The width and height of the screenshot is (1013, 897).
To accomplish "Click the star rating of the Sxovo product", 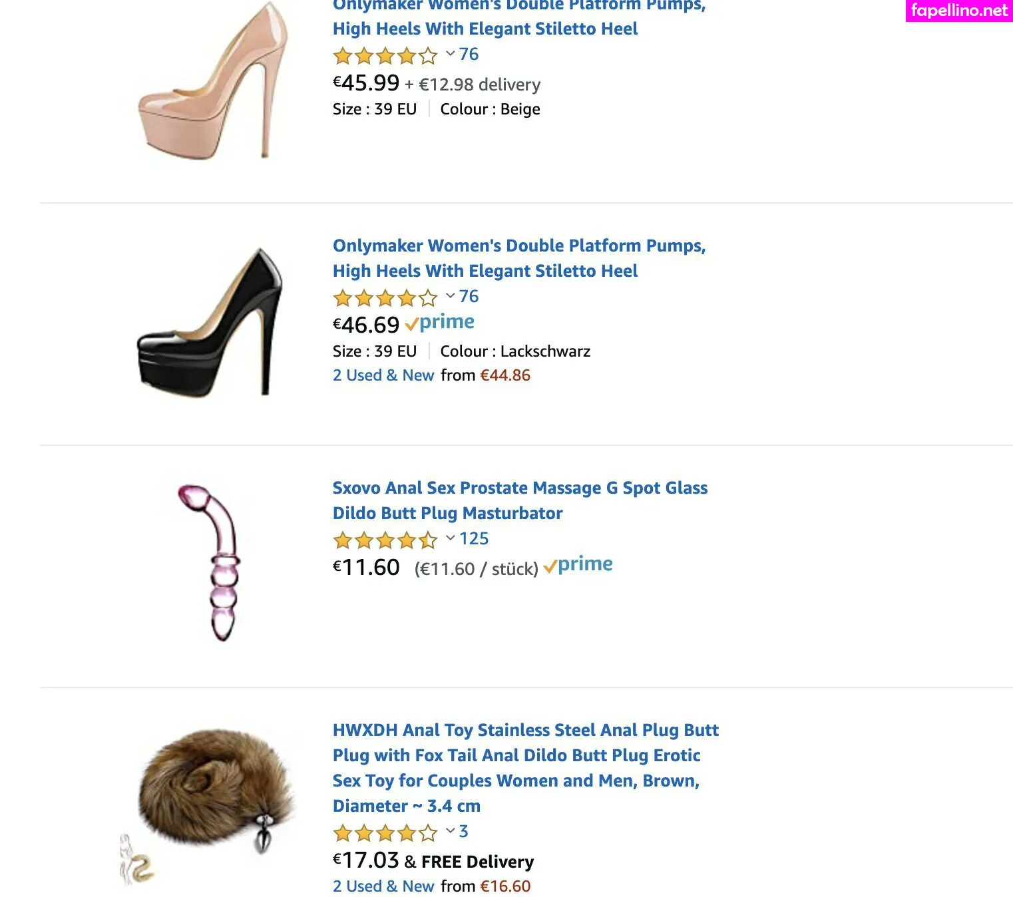I will (385, 540).
